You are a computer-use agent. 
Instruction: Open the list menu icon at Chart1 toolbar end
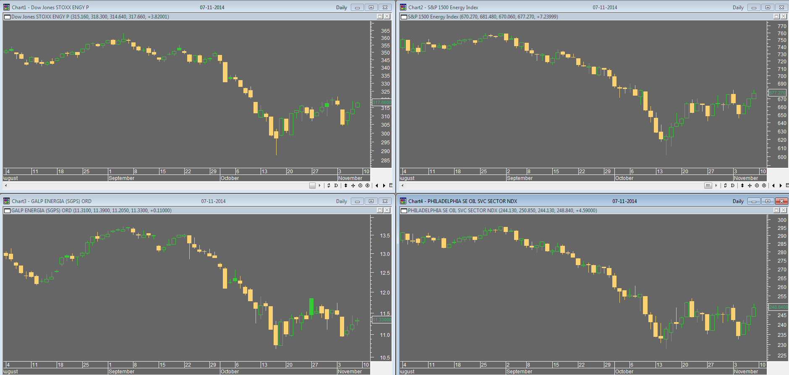click(x=391, y=185)
